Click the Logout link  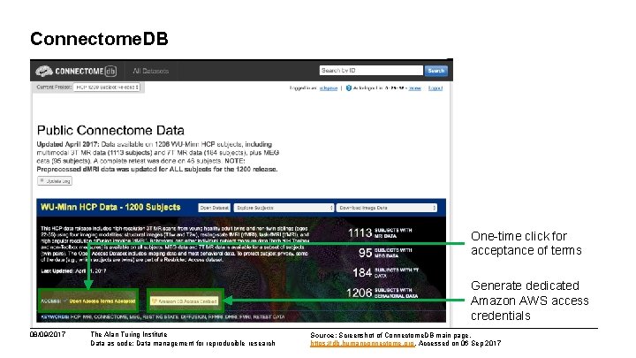coord(435,88)
